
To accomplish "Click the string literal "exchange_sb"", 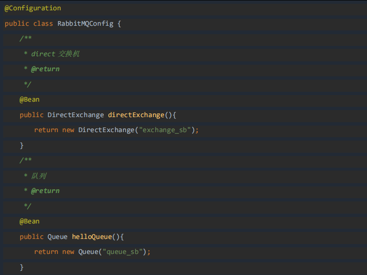I will [165, 130].
